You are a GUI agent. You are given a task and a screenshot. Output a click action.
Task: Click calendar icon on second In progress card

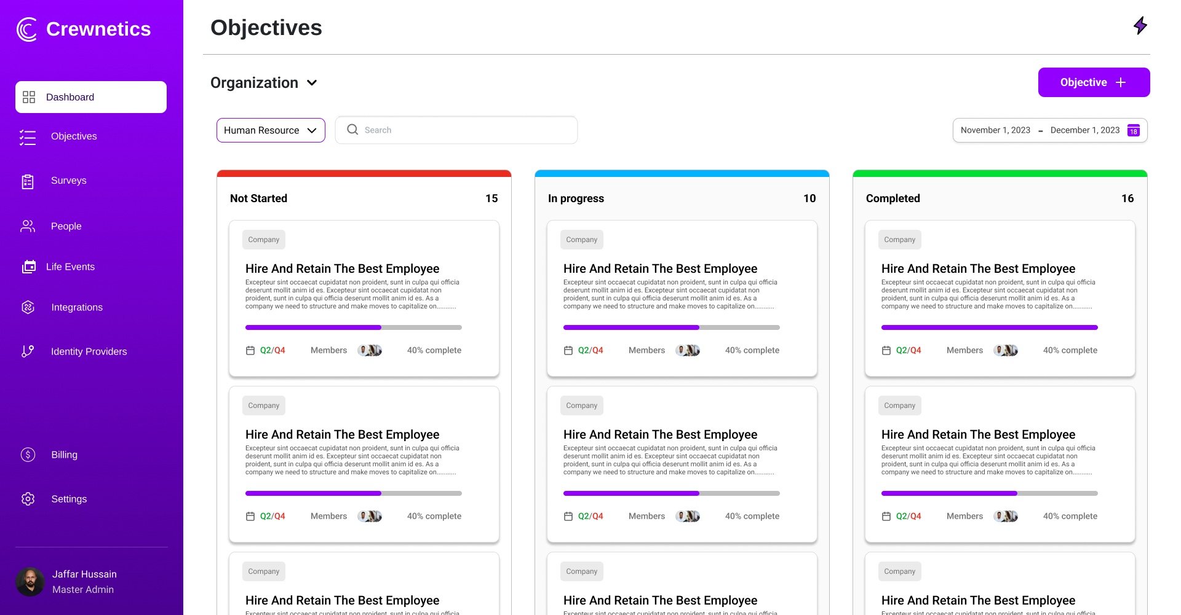click(x=568, y=516)
